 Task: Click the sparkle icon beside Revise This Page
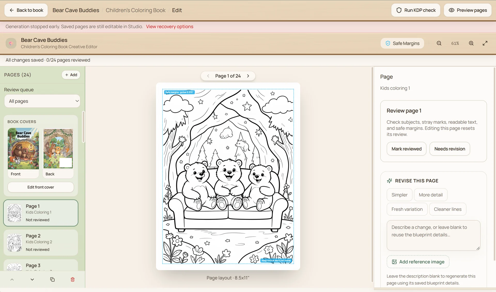[x=389, y=181]
